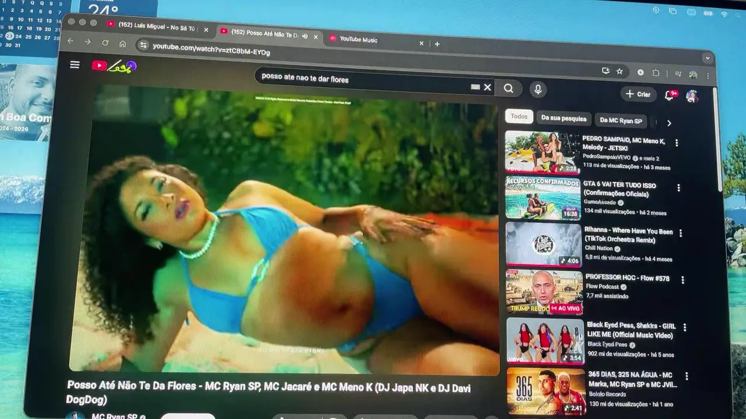Open options for Black Eyed Peas GIRL LIKE ME
746x419 pixels.
[x=684, y=328]
